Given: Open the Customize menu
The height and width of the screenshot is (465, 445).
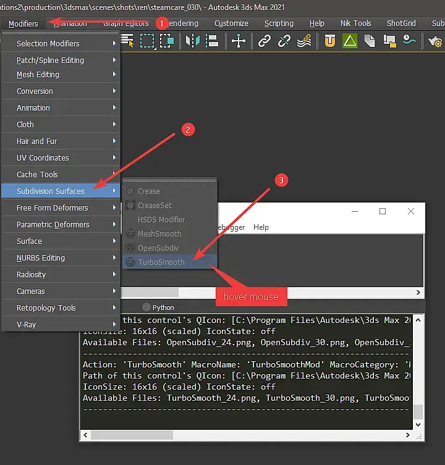Looking at the screenshot, I should point(231,23).
